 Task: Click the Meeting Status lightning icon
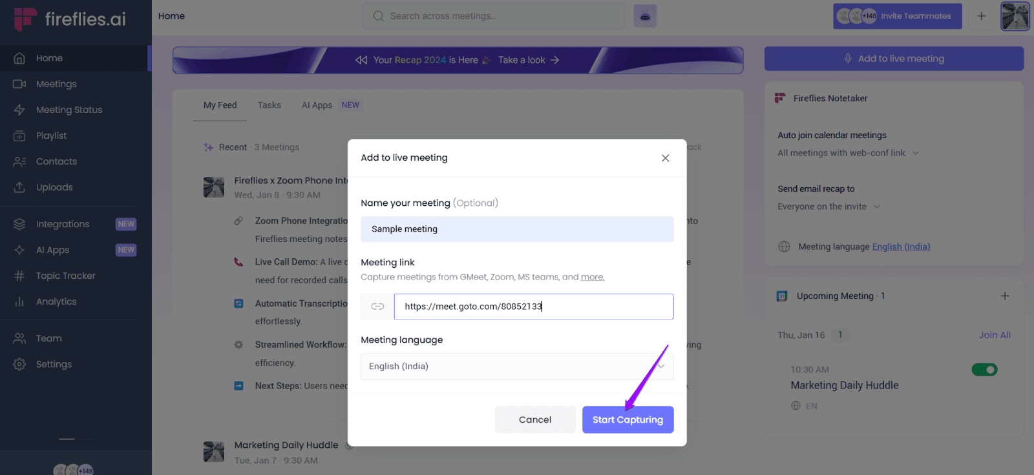tap(19, 110)
